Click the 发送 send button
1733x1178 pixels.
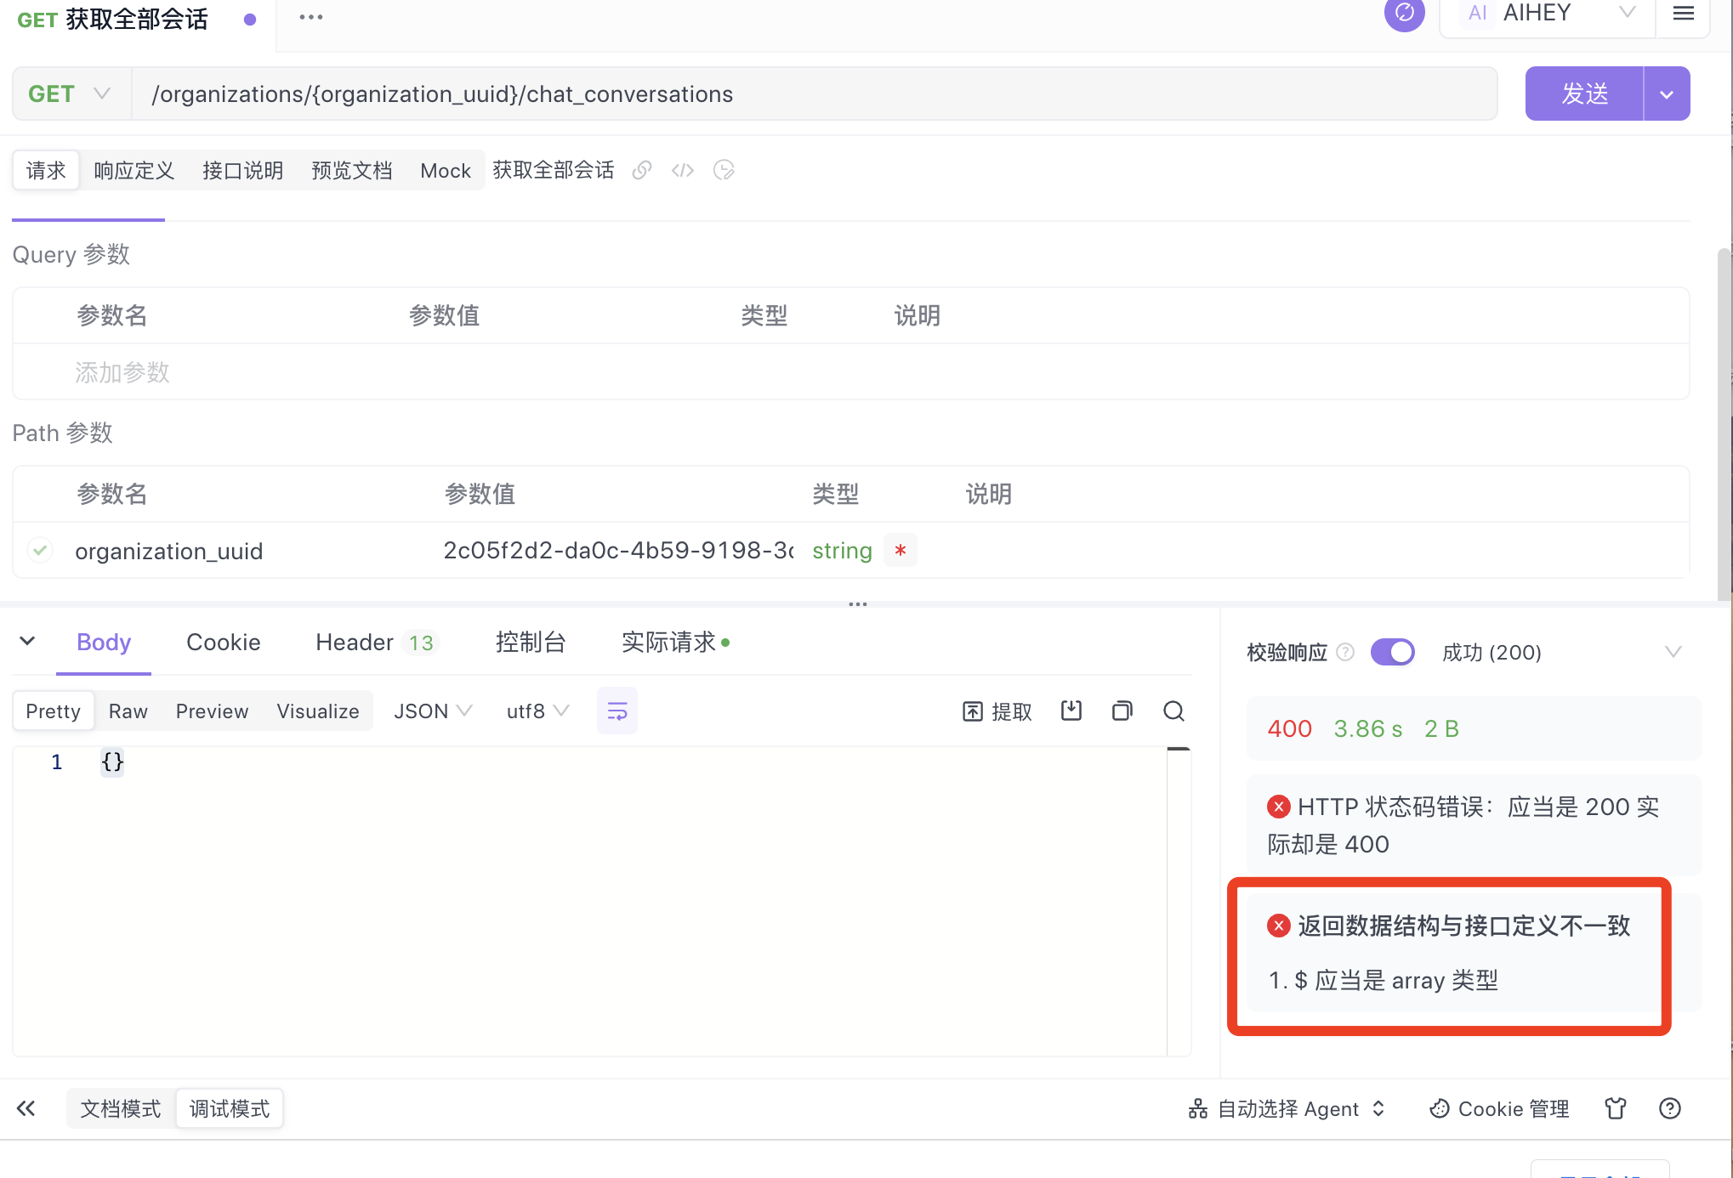point(1584,93)
